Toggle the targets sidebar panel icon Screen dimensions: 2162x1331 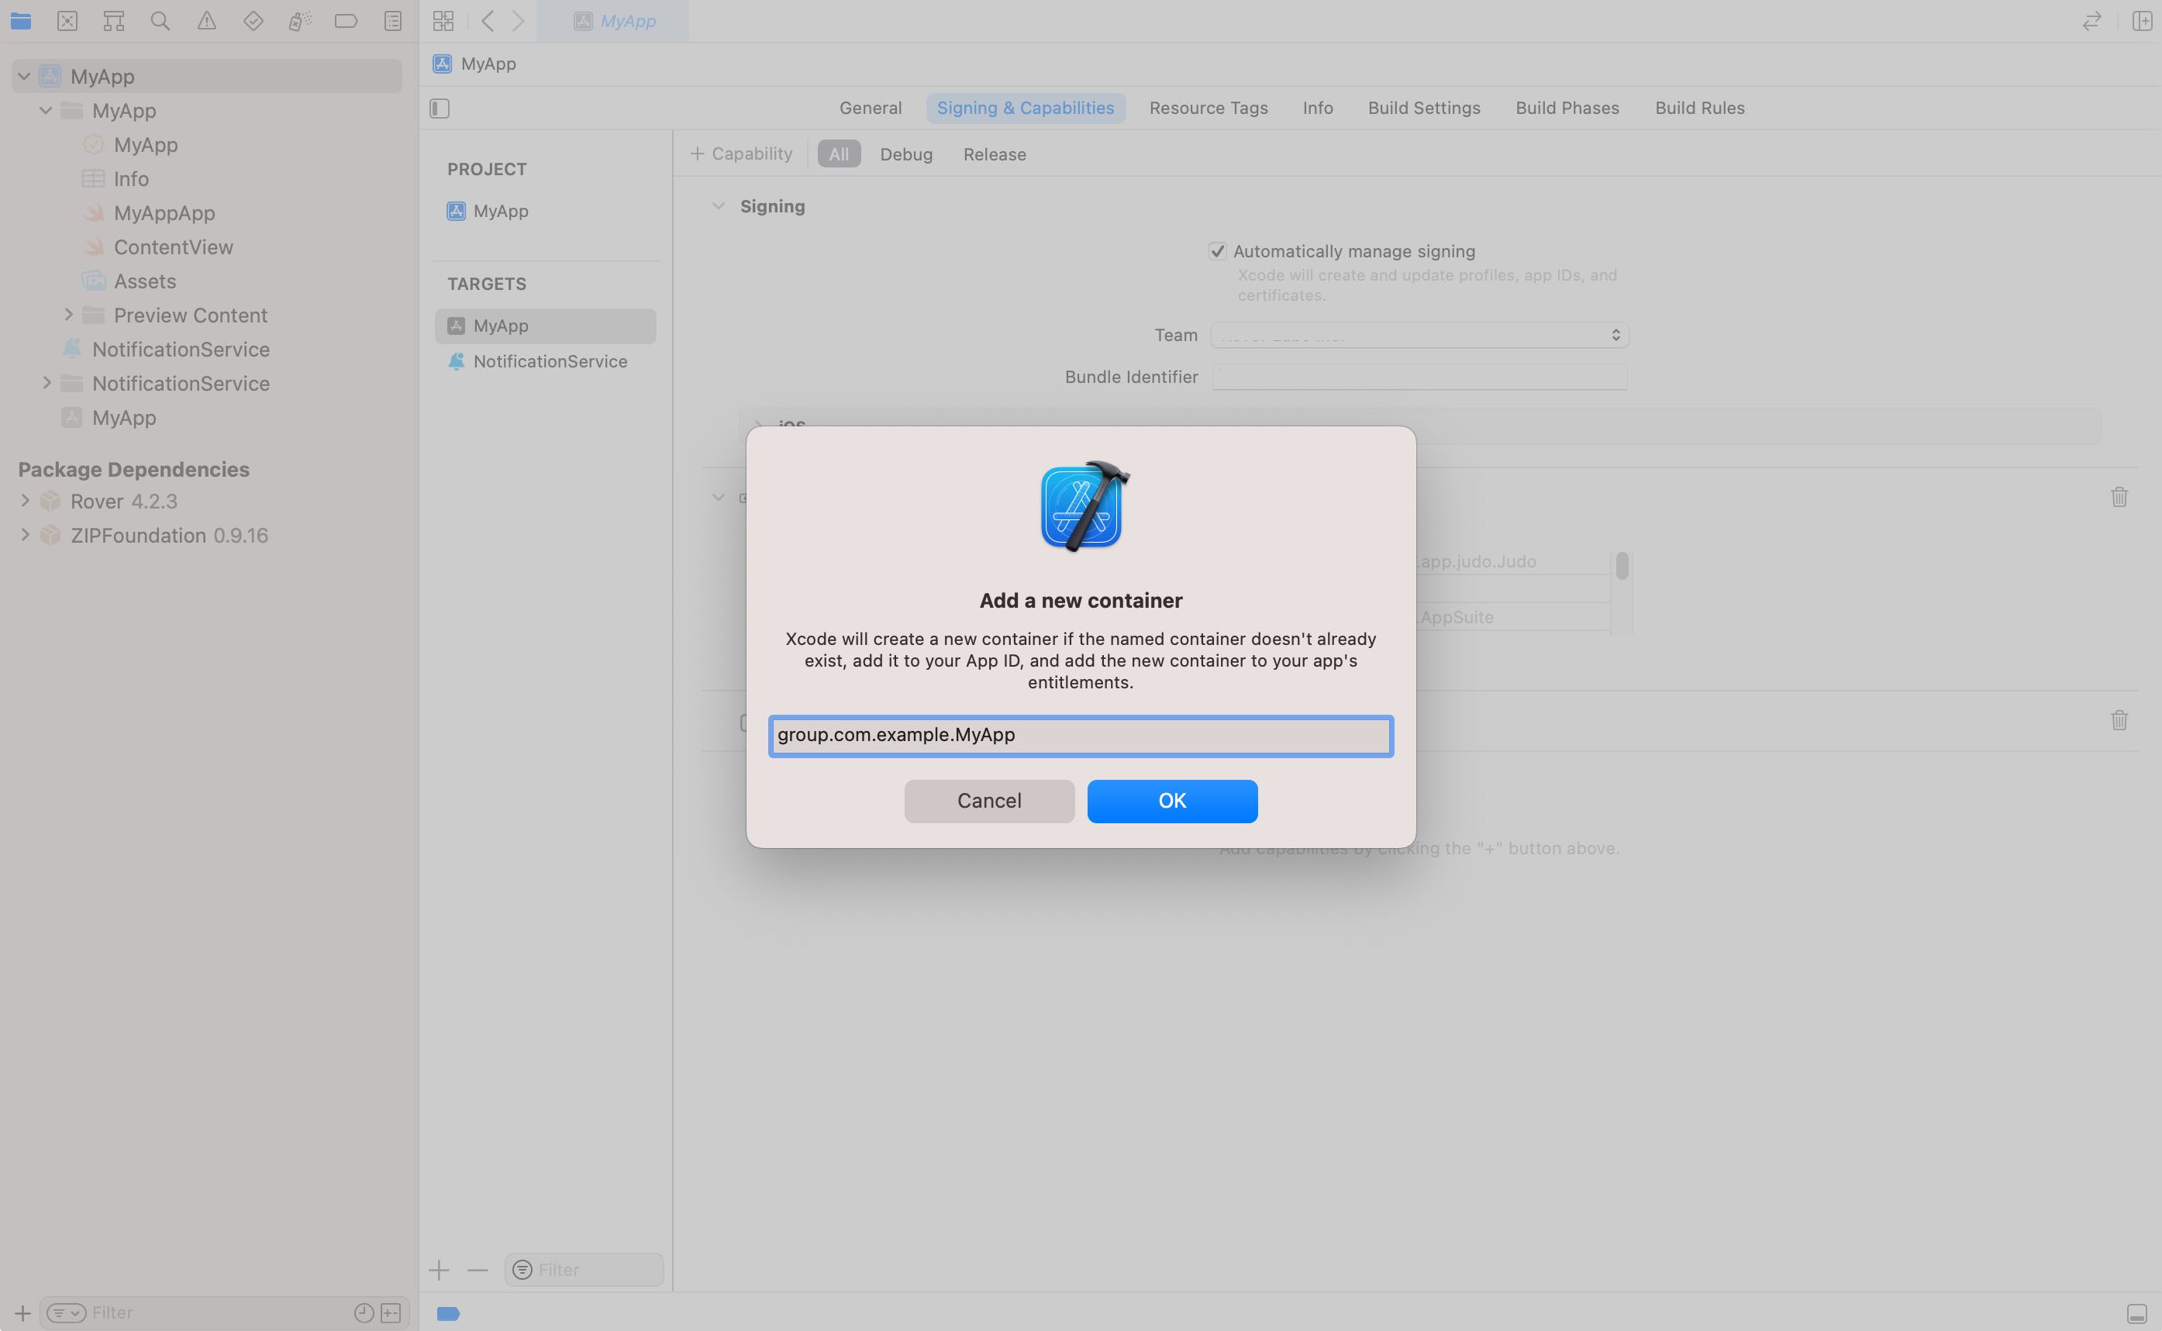[440, 109]
